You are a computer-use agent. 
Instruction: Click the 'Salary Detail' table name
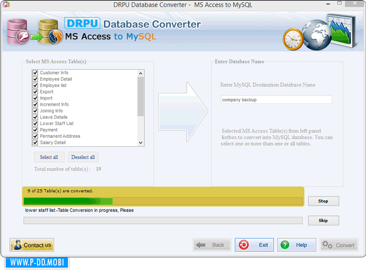[x=53, y=142]
